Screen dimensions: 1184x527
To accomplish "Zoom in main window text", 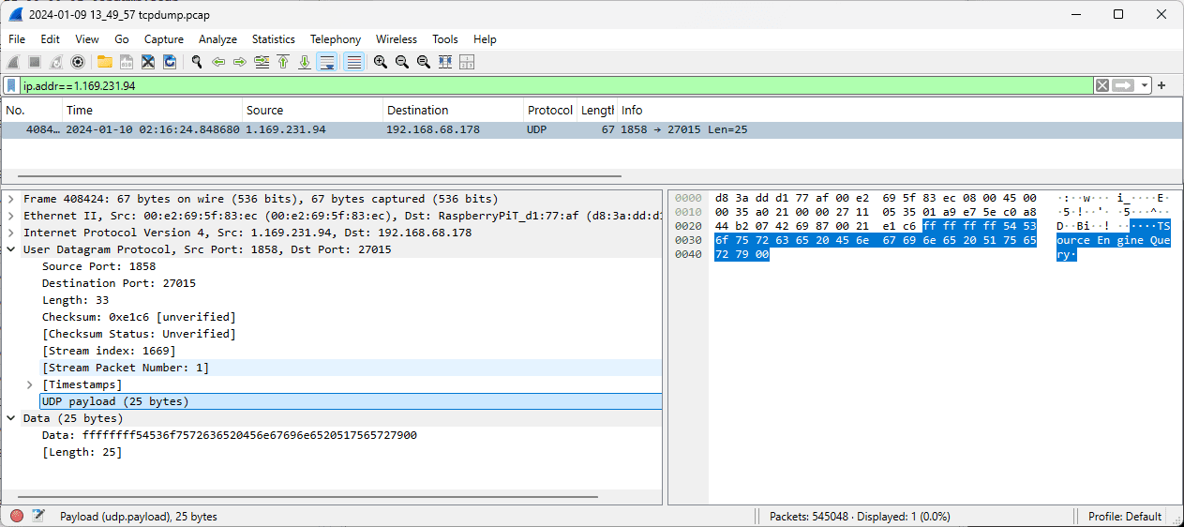I will (381, 62).
